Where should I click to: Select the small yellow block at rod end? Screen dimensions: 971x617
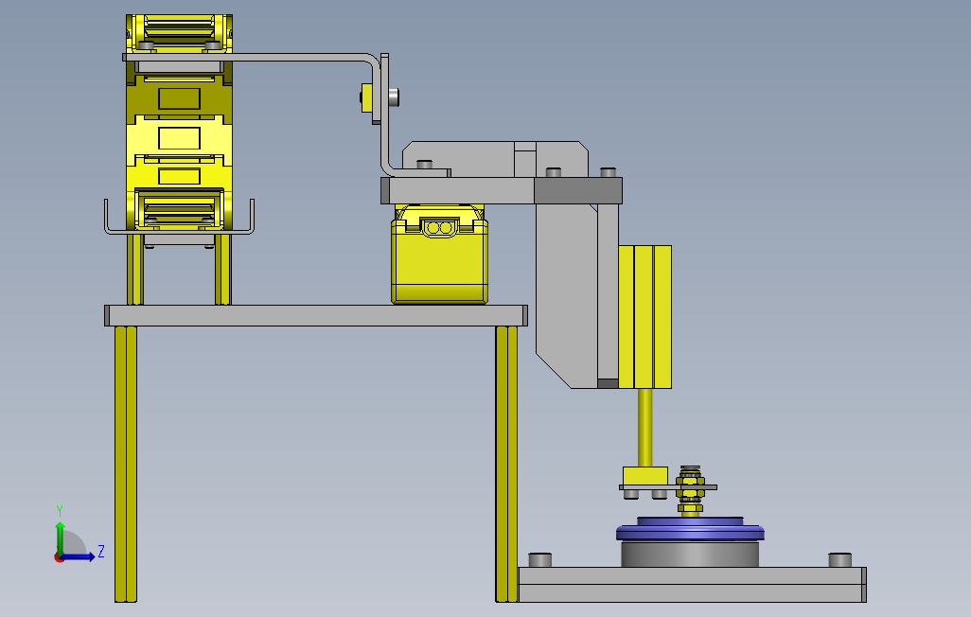(x=644, y=476)
